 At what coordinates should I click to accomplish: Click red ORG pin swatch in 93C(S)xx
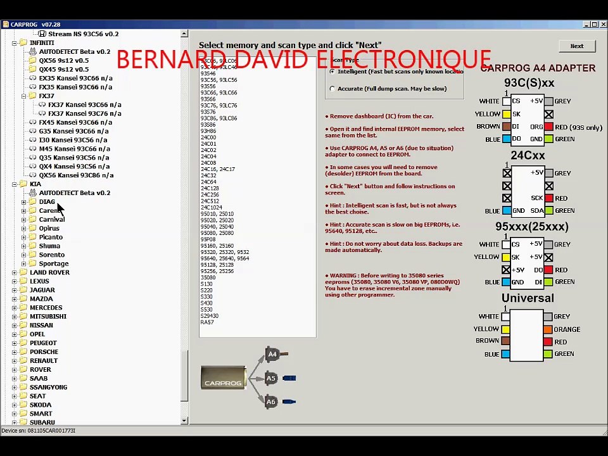pyautogui.click(x=548, y=127)
